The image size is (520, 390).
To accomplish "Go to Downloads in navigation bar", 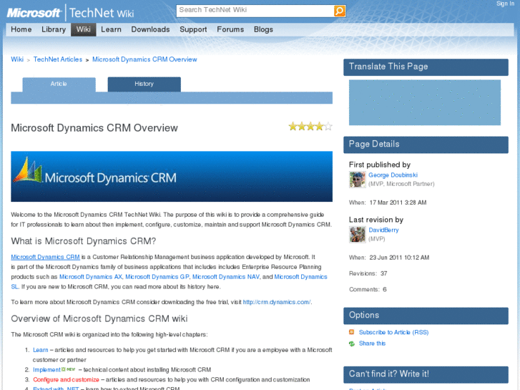I will tap(150, 29).
